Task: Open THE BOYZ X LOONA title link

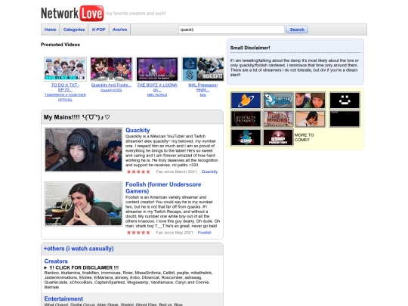Action: [x=157, y=88]
